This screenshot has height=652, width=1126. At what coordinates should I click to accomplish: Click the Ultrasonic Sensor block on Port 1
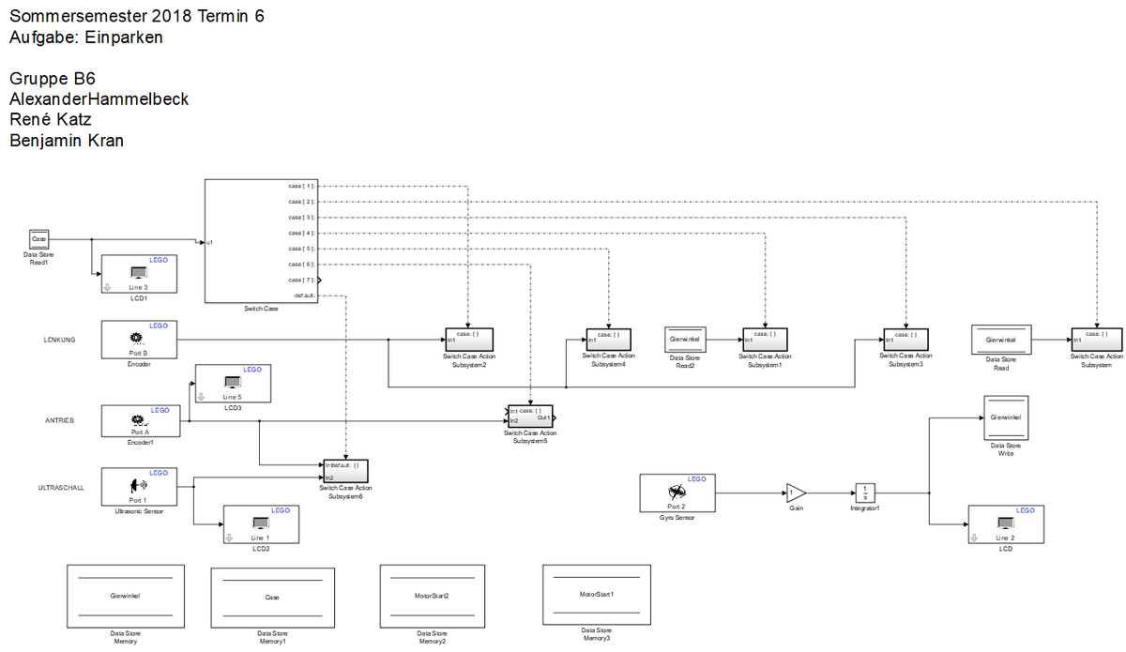point(139,486)
